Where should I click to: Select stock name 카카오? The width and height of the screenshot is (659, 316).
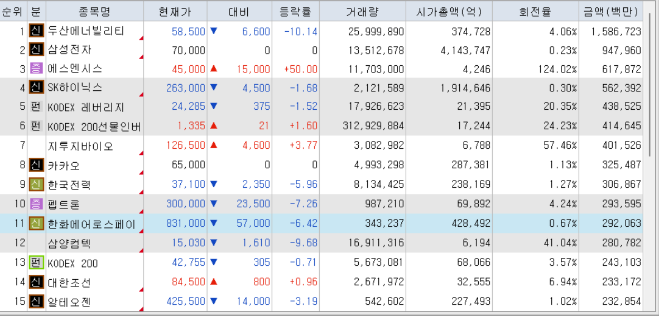coord(64,165)
